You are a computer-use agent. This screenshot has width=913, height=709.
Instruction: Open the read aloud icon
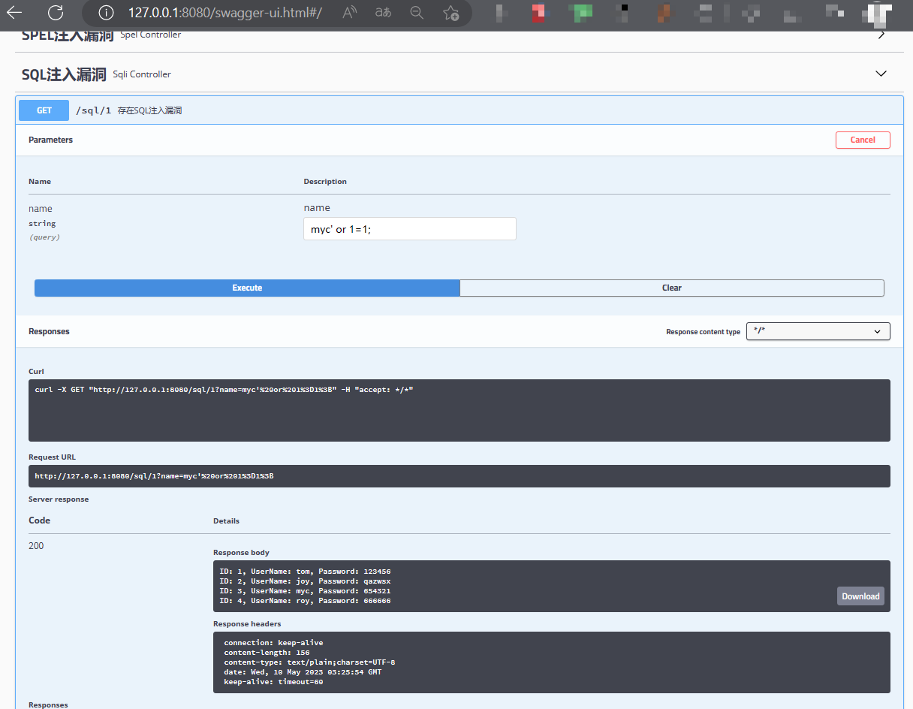point(349,13)
